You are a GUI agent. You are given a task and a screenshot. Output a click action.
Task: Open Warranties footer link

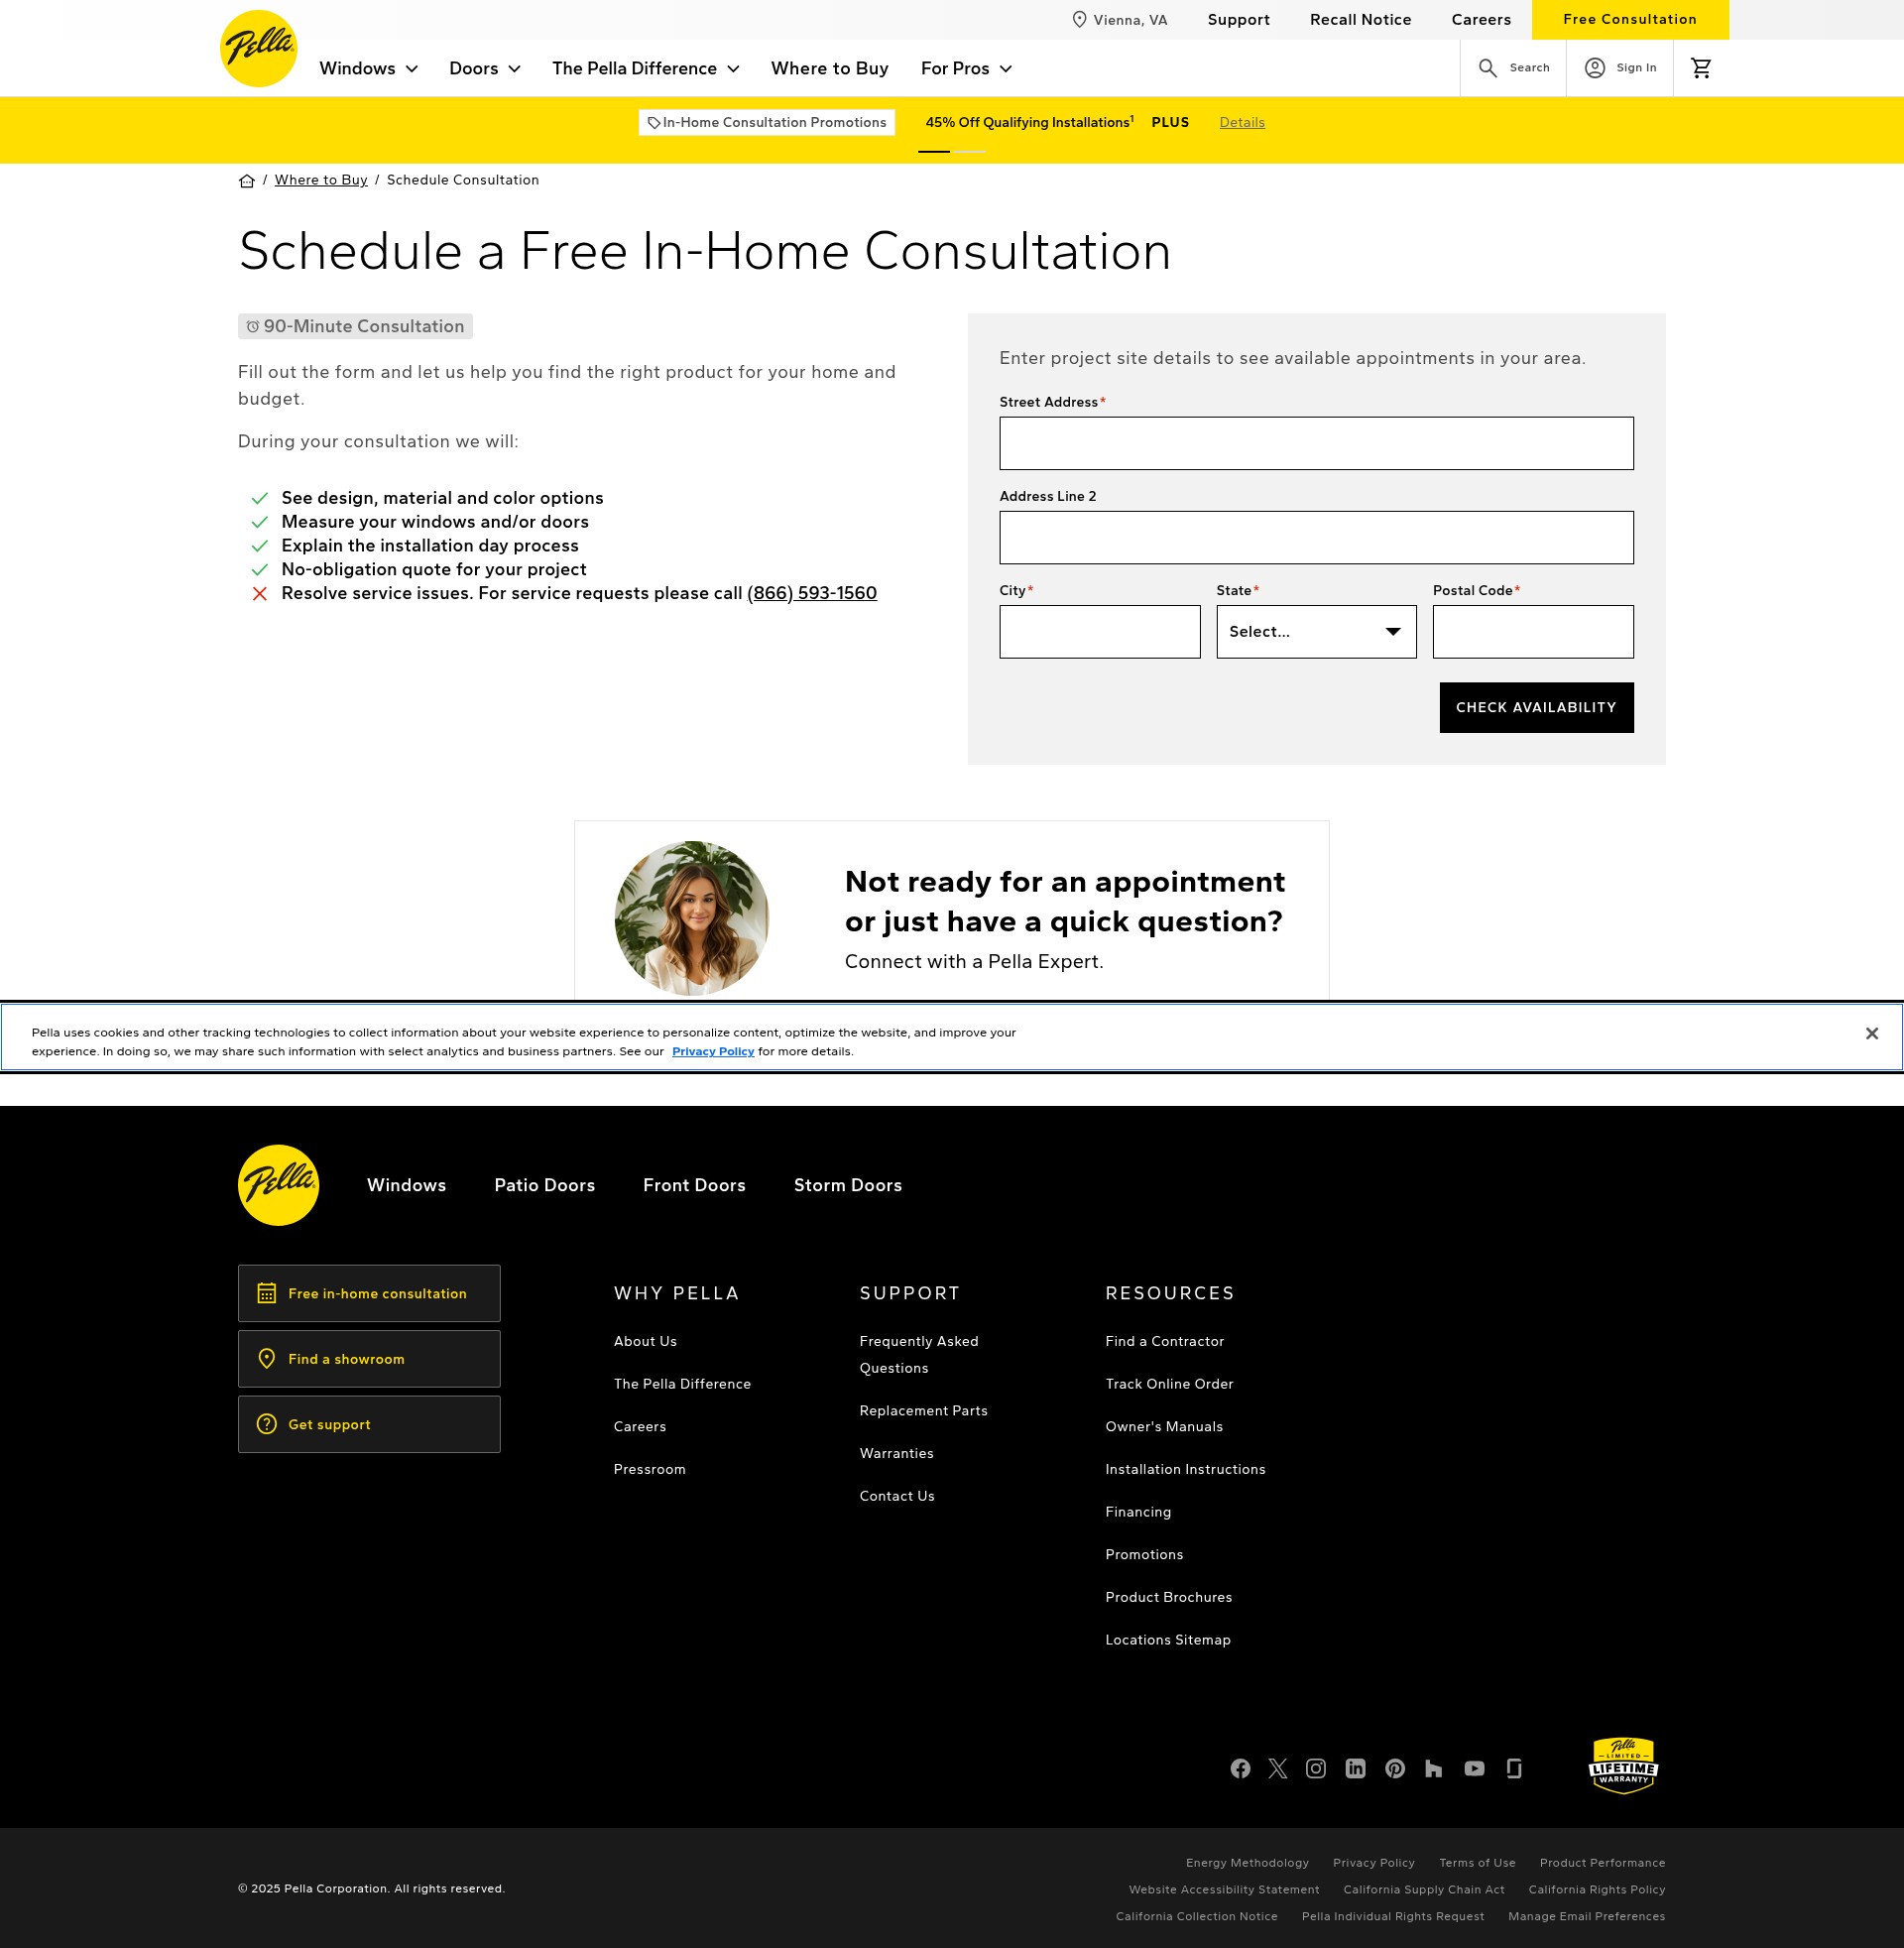[x=896, y=1454]
